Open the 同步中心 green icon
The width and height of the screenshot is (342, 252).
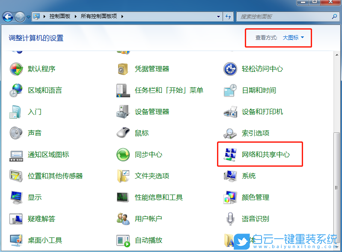(x=123, y=155)
